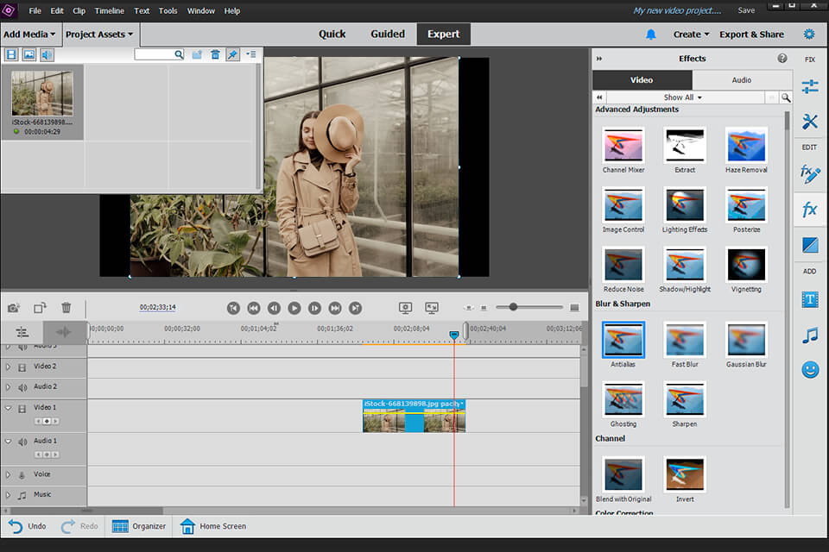Delete selection using the trash icon
This screenshot has height=552, width=829.
[66, 307]
